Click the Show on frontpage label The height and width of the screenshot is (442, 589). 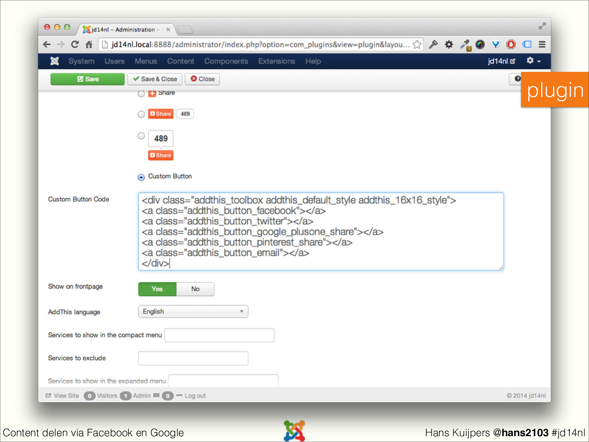point(75,287)
